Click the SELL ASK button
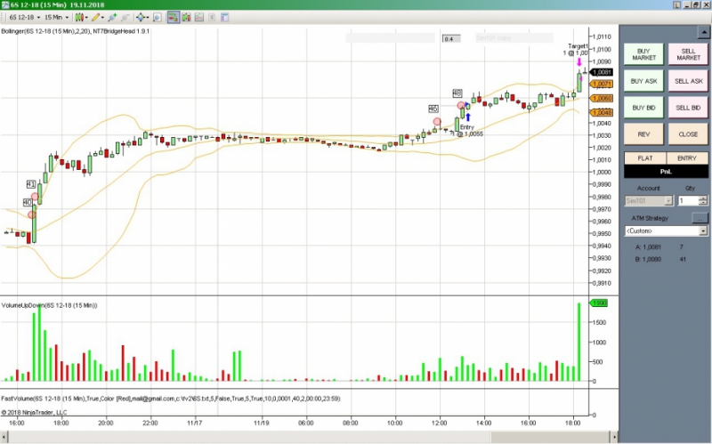 [x=688, y=81]
